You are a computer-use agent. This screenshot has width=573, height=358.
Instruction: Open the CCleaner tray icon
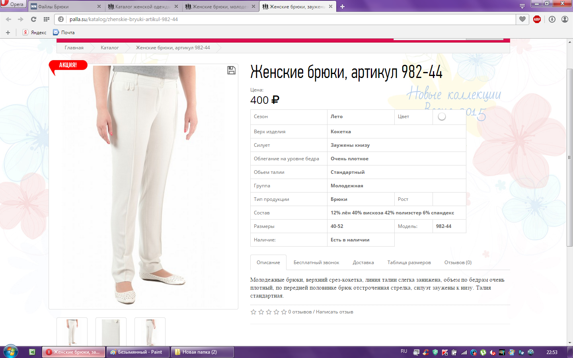pos(426,352)
